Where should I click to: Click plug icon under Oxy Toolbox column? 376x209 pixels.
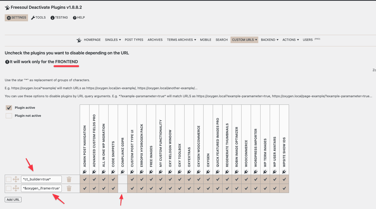pos(180,172)
